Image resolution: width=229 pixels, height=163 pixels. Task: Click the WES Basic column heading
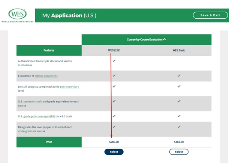point(179,50)
